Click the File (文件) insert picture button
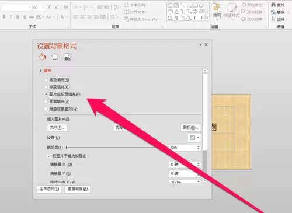Image resolution: width=292 pixels, height=213 pixels. pyautogui.click(x=57, y=128)
